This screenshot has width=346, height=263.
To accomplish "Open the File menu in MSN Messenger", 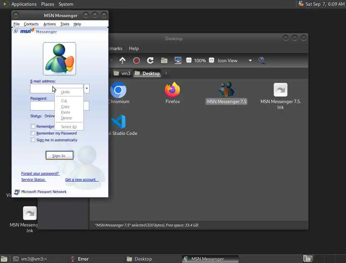I will [x=17, y=24].
